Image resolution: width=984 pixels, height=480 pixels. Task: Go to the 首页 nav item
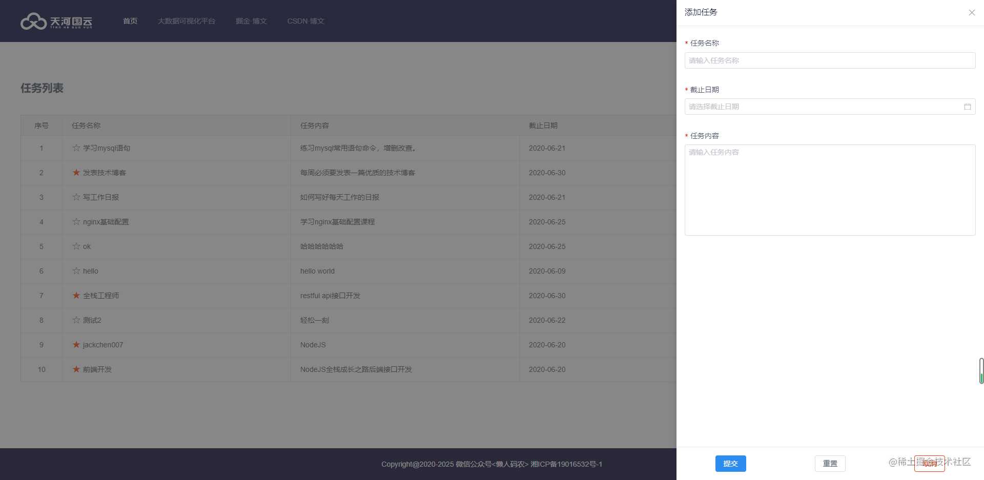click(130, 21)
